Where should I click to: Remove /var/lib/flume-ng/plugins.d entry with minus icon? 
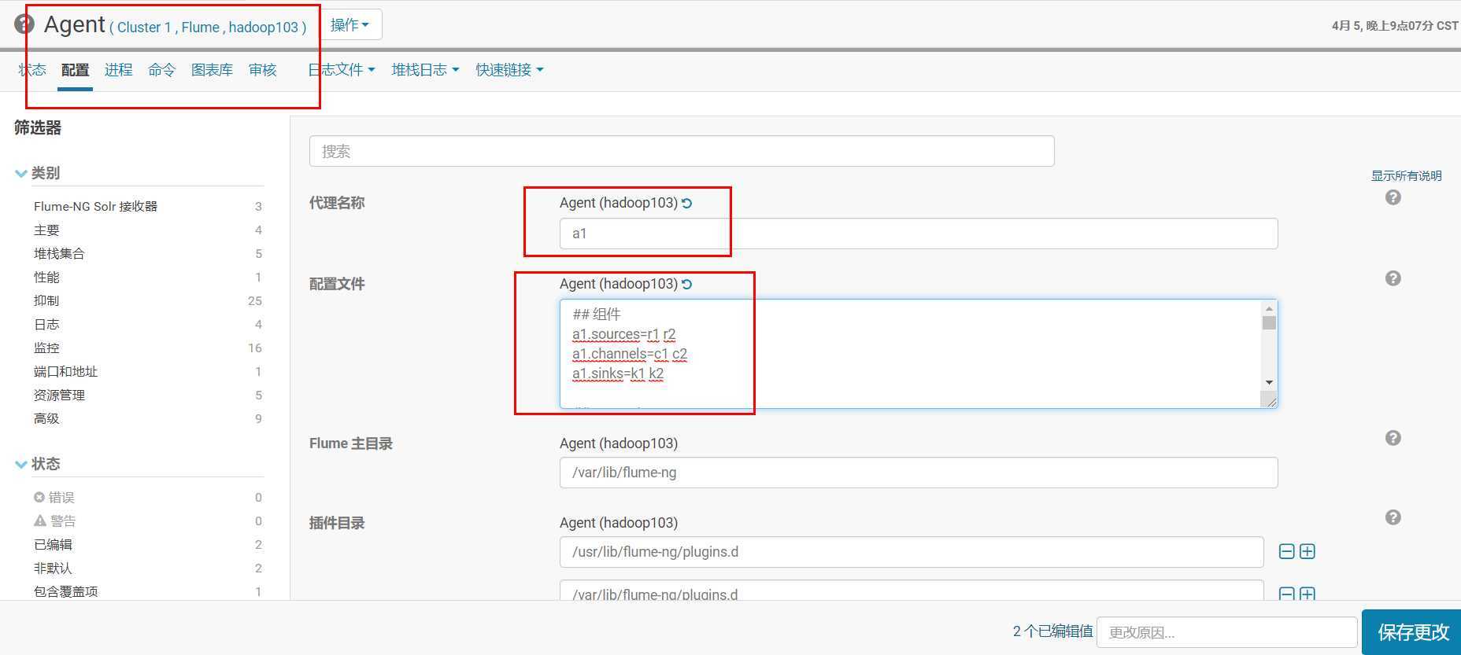(x=1286, y=594)
